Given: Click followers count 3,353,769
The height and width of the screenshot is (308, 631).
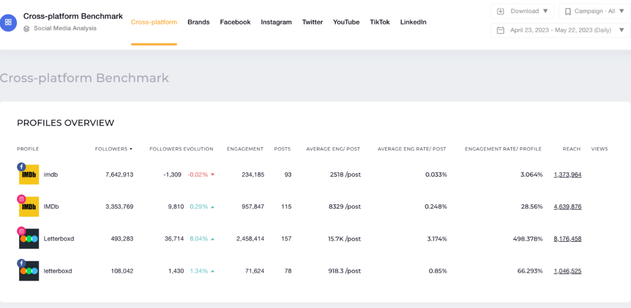Looking at the screenshot, I should point(120,207).
